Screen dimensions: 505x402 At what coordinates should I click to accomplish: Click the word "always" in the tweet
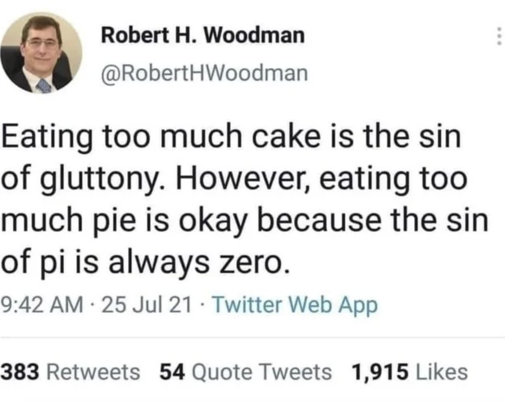[159, 263]
